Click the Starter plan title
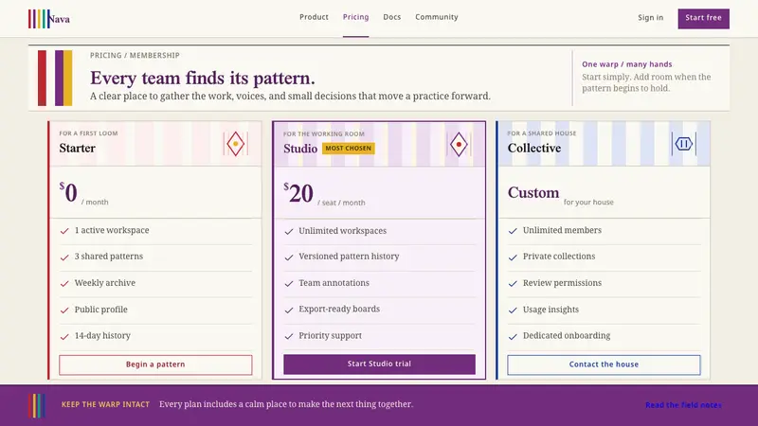 [x=78, y=148]
